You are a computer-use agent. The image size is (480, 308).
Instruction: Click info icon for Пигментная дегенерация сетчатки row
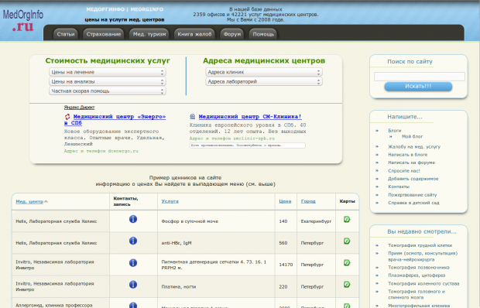coord(133,263)
